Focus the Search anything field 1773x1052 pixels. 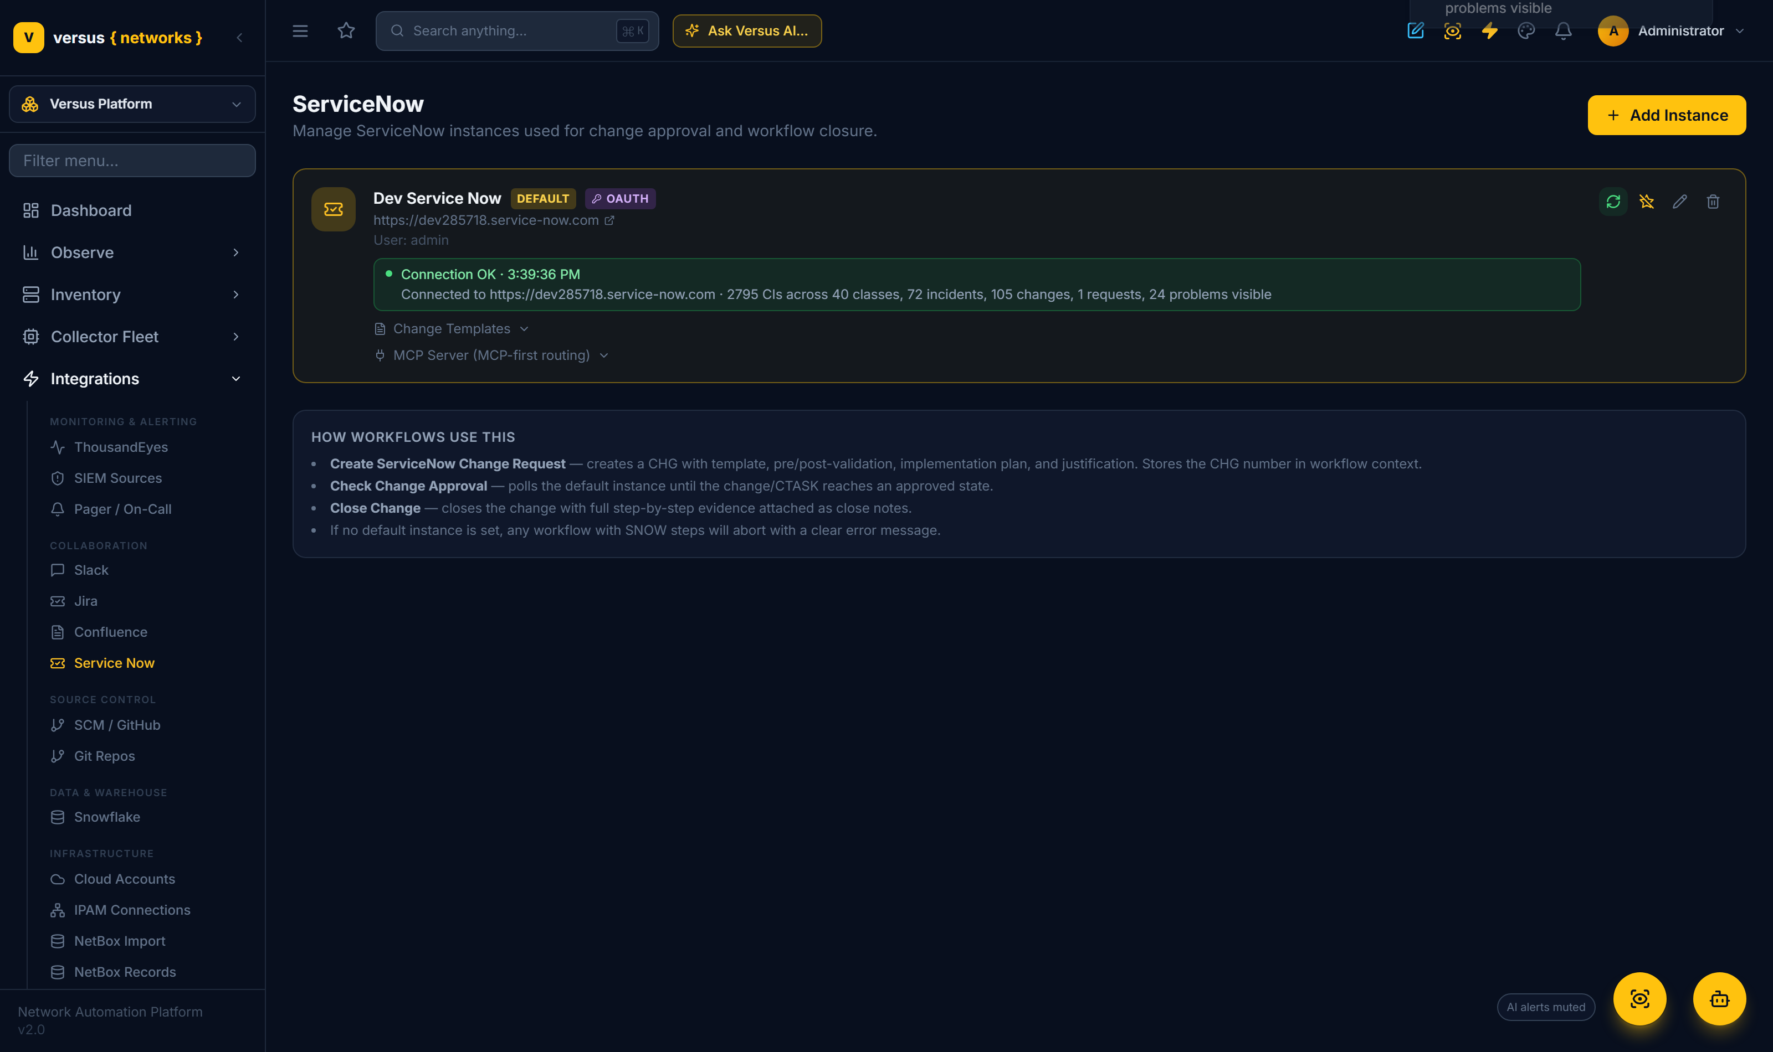tap(517, 30)
